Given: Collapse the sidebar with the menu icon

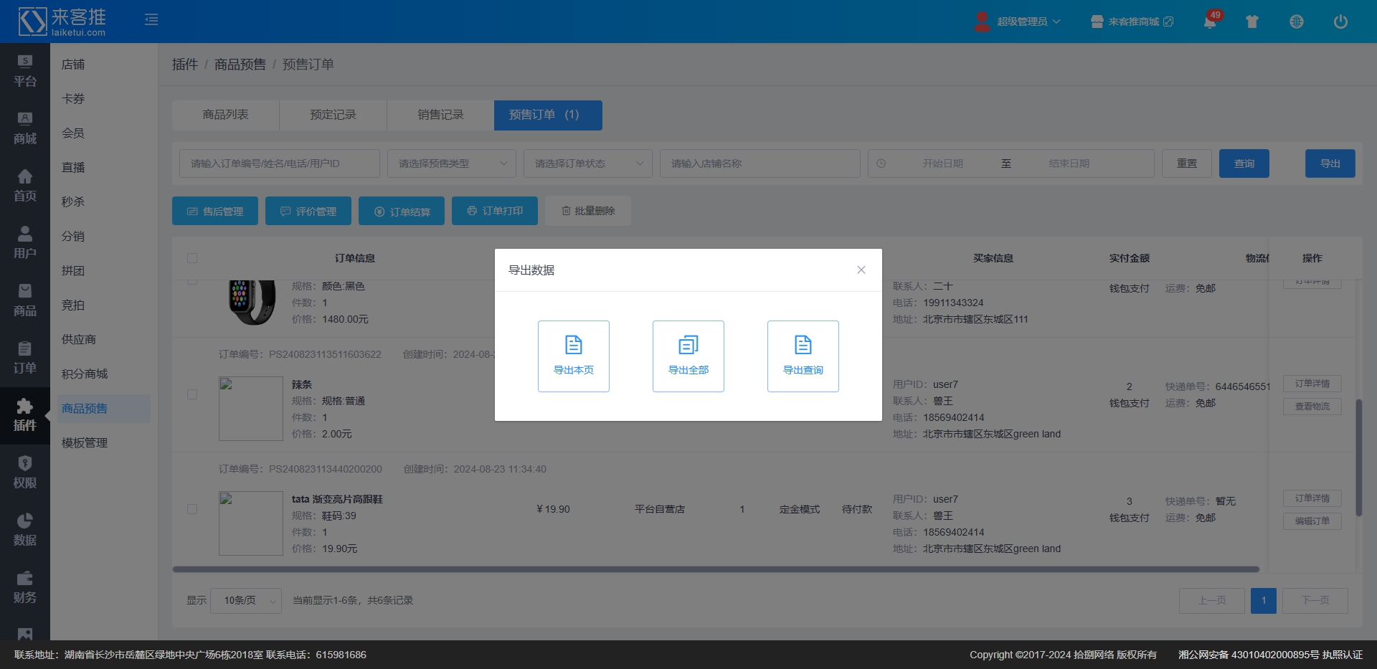Looking at the screenshot, I should point(151,20).
